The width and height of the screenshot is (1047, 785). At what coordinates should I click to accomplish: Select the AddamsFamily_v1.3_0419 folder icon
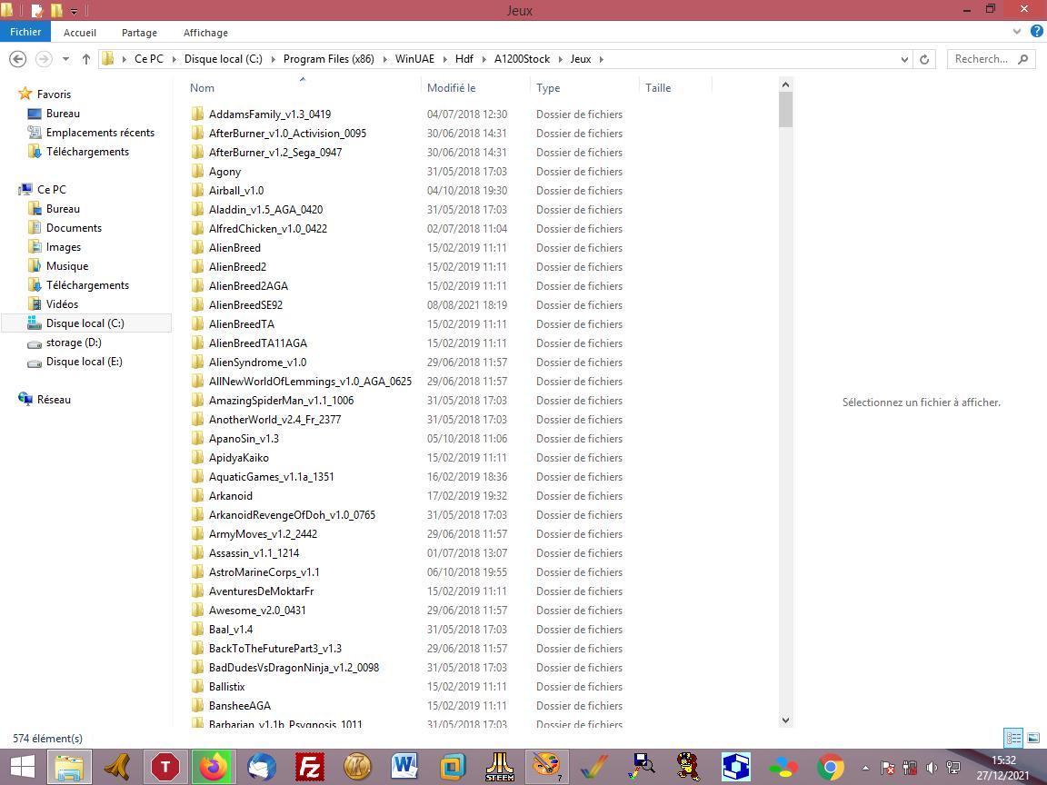[197, 114]
